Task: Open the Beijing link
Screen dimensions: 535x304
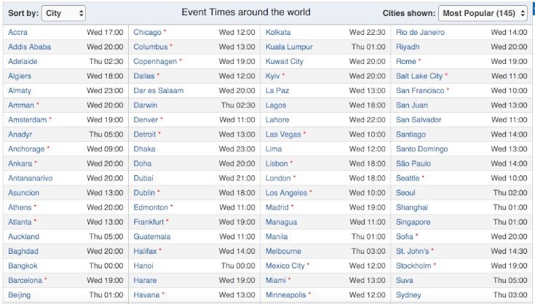Action: (19, 295)
